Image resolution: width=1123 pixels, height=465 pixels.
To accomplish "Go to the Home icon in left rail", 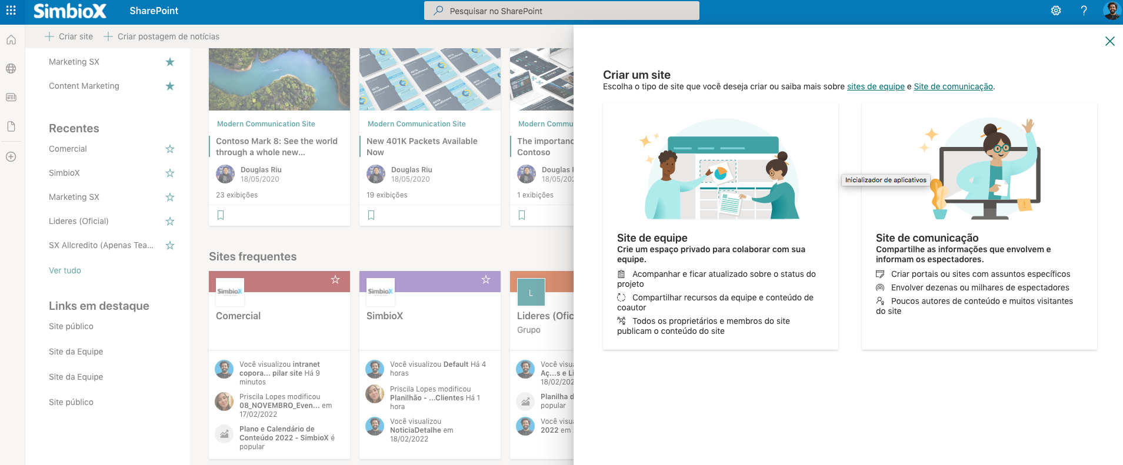I will [11, 40].
